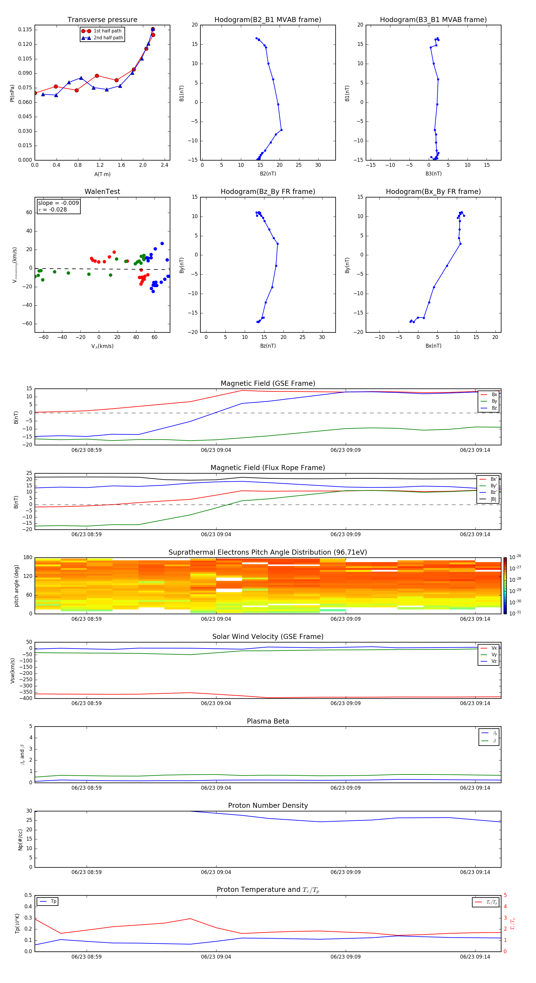The height and width of the screenshot is (983, 536).
Task: Click the β entry in Plasma Beta legend
Action: click(x=489, y=741)
